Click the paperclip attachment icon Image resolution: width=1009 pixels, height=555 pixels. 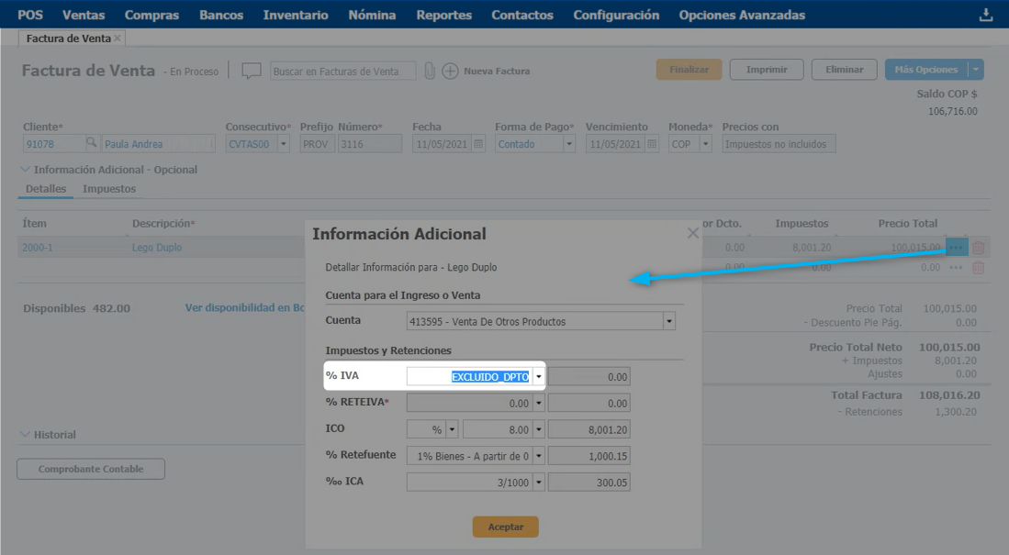click(x=429, y=71)
